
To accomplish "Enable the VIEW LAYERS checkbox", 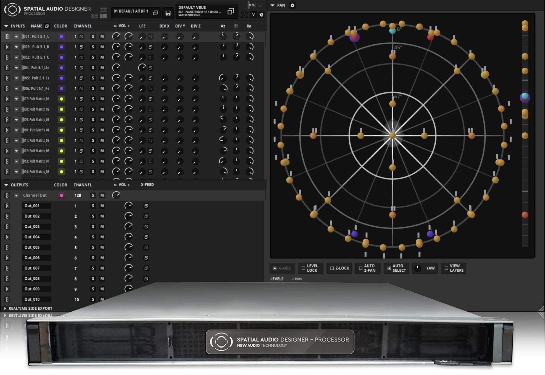I will click(x=446, y=268).
